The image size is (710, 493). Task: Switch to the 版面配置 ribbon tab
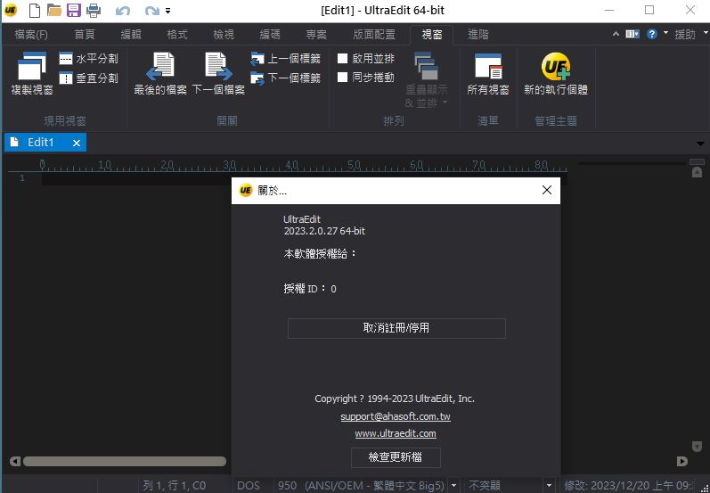pyautogui.click(x=374, y=35)
